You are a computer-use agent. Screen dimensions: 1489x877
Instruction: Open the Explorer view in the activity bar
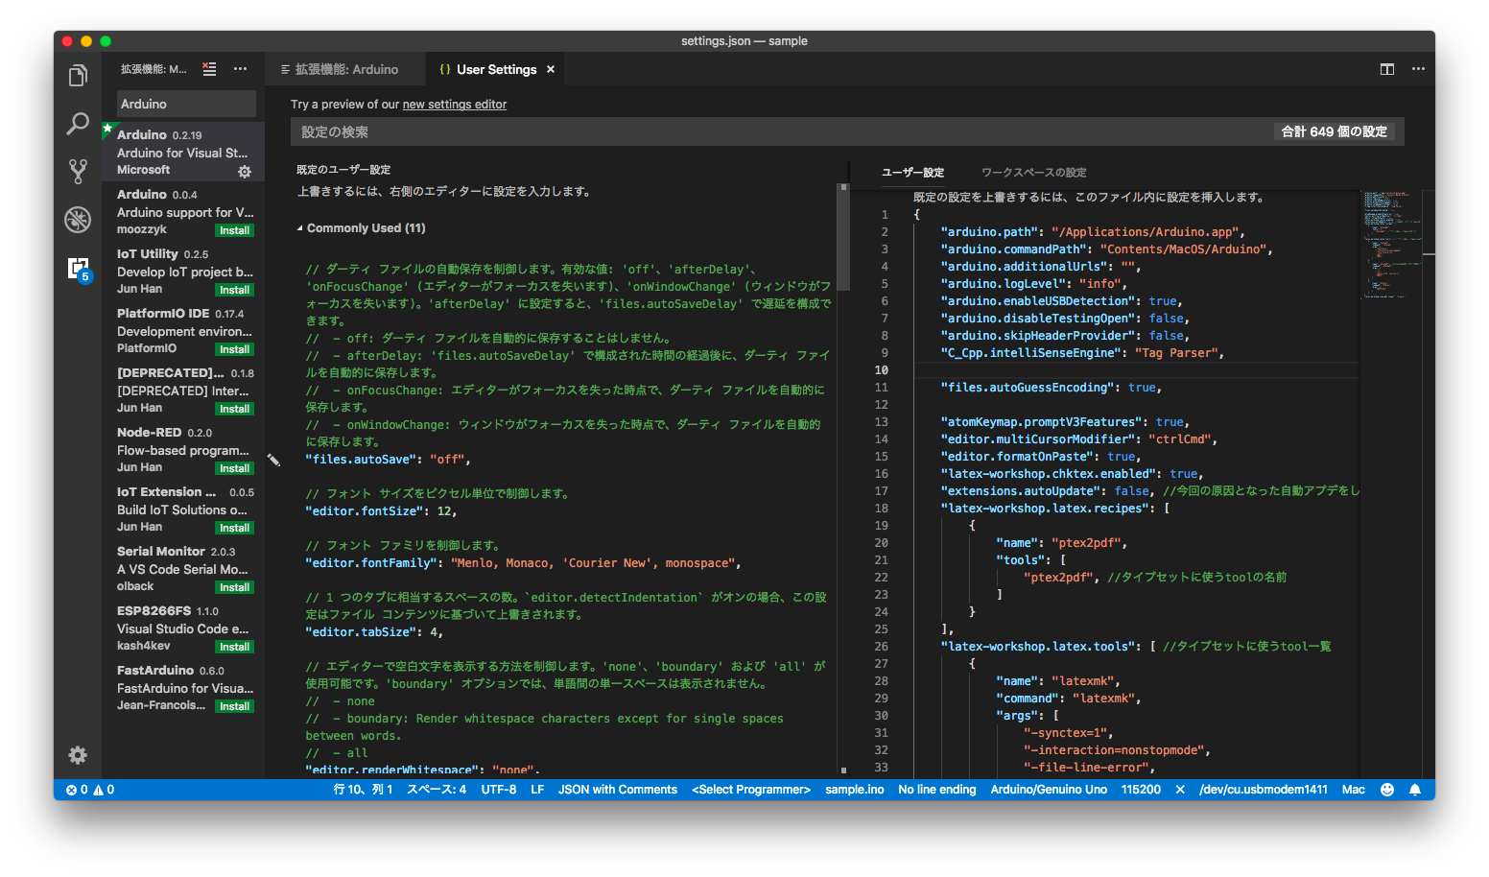[x=78, y=75]
